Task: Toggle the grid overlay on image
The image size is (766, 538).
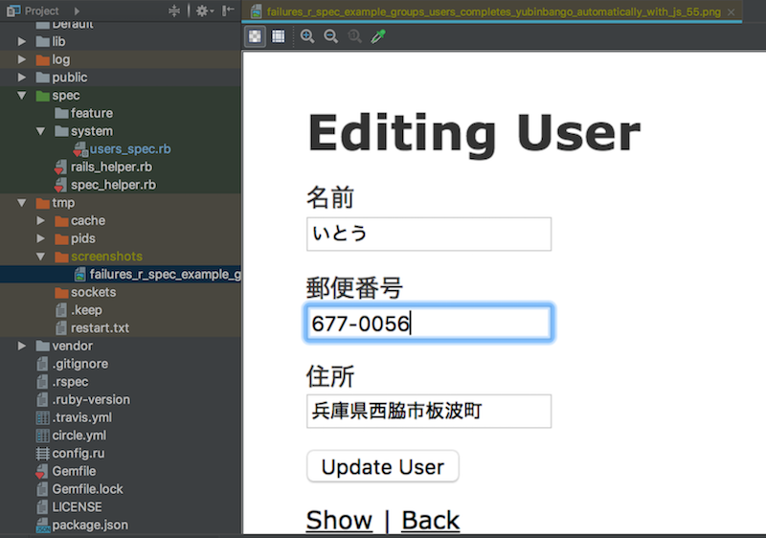Action: click(x=278, y=36)
